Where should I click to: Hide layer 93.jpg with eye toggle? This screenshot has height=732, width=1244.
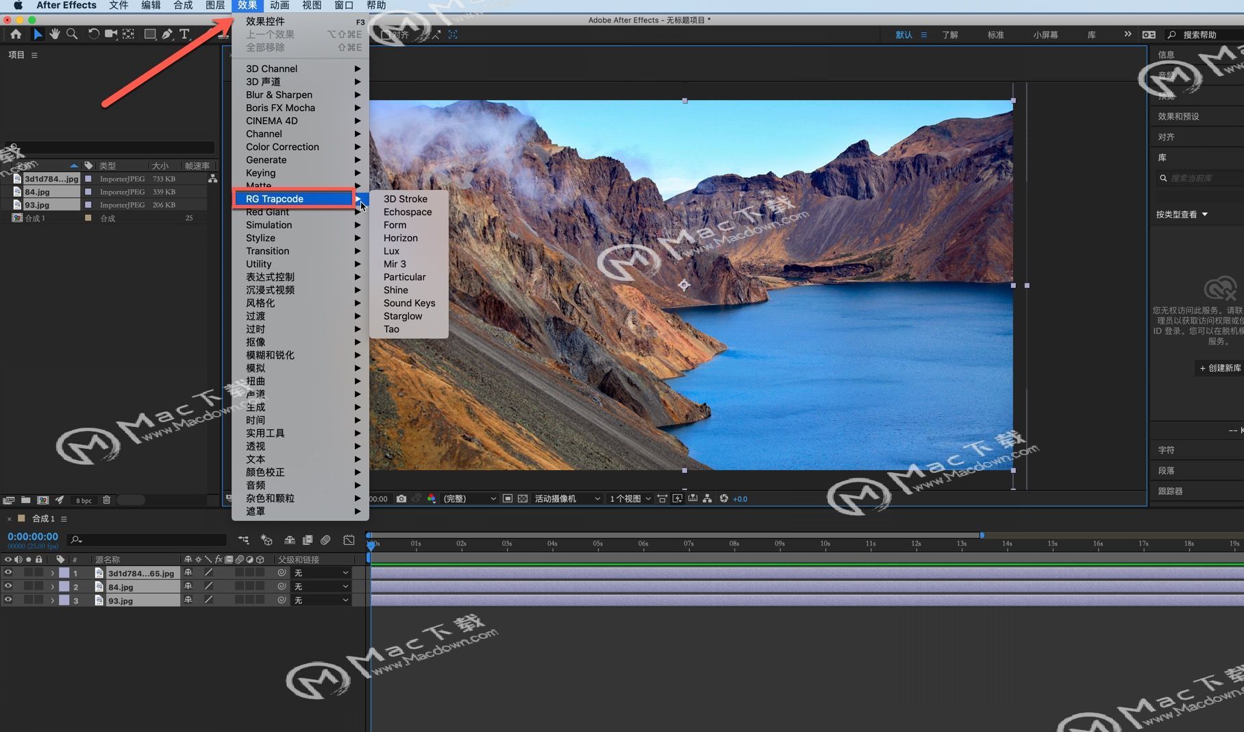(8, 600)
